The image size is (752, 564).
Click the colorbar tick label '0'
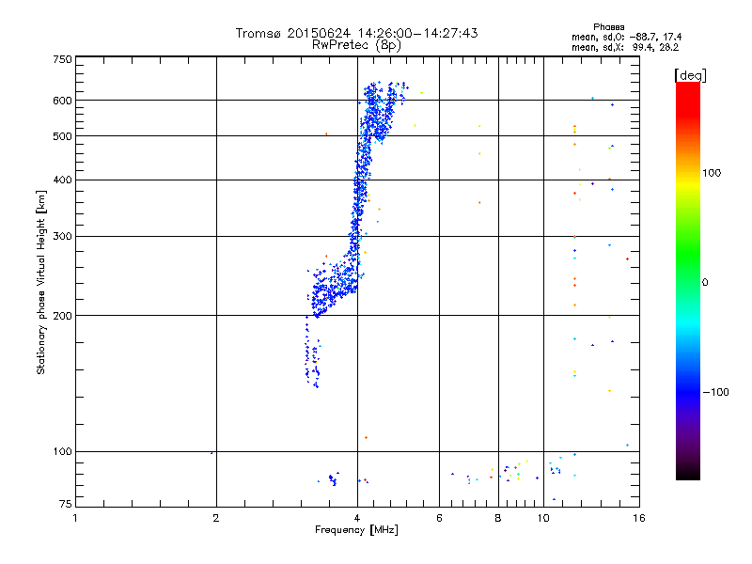(x=705, y=283)
